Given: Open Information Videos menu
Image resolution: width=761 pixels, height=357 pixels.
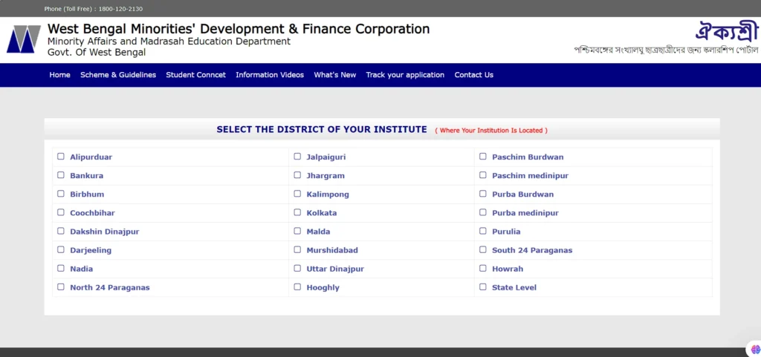Looking at the screenshot, I should 270,75.
